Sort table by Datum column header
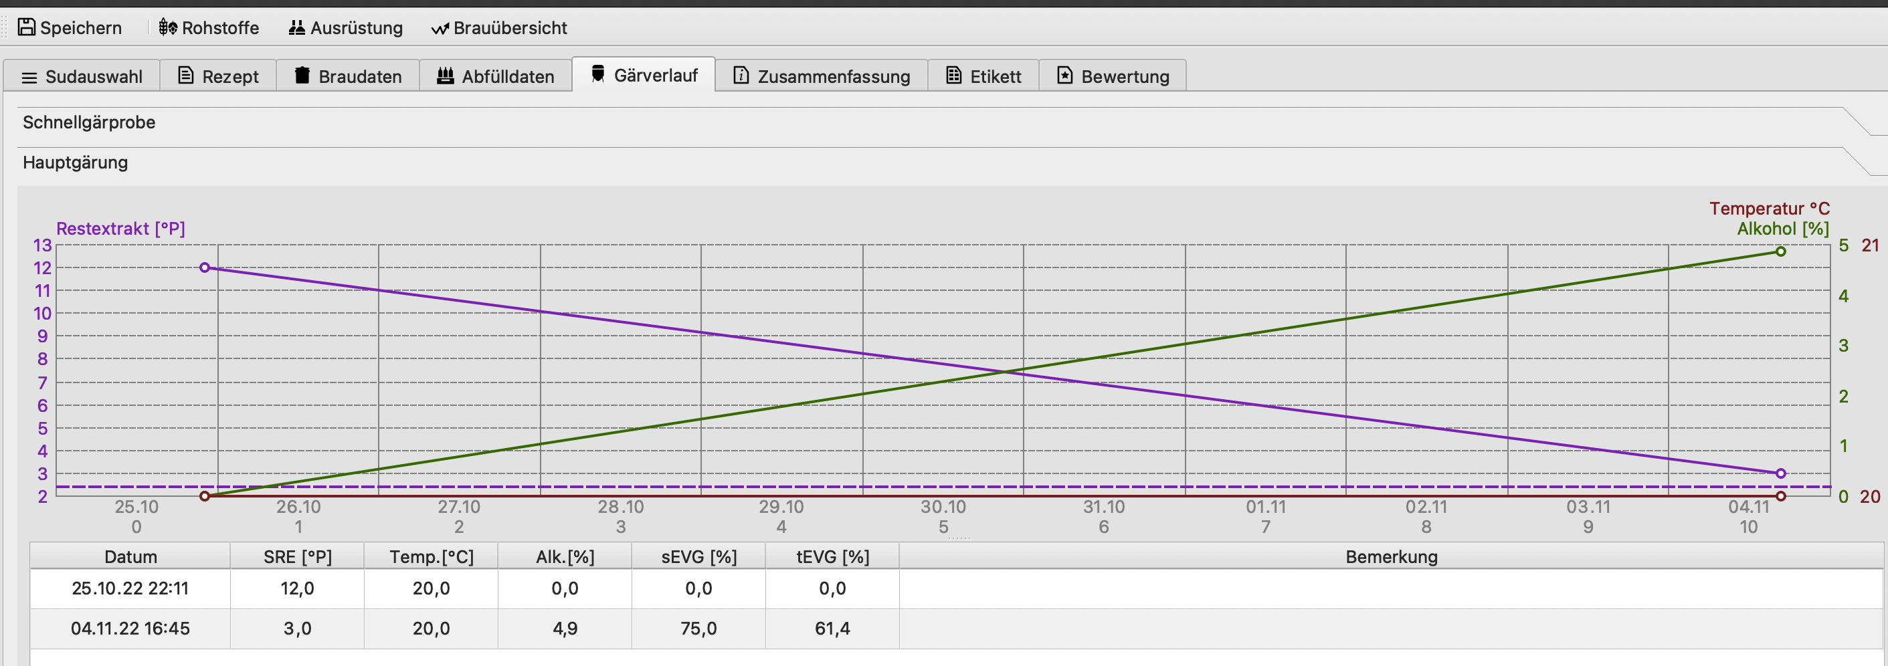The image size is (1888, 666). (x=130, y=557)
